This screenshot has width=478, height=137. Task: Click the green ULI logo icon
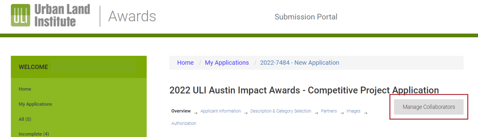click(x=20, y=15)
